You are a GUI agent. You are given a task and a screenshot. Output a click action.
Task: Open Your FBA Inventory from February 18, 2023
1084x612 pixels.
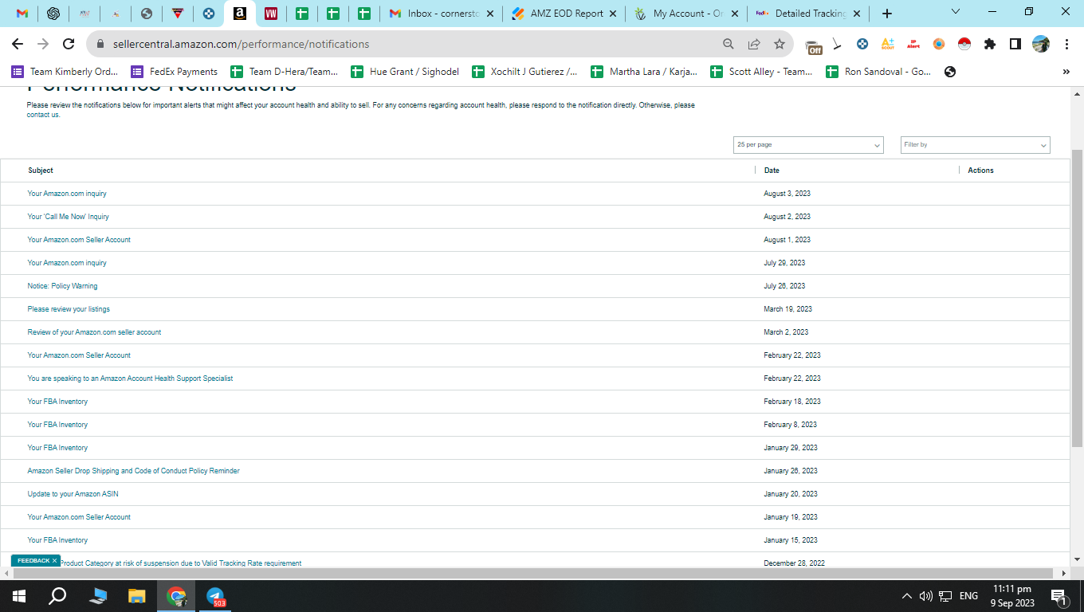57,402
